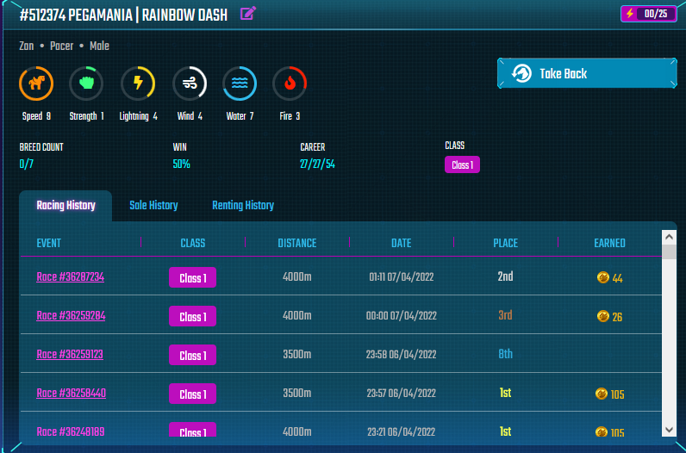
Task: Click the 8th place result
Action: point(505,354)
